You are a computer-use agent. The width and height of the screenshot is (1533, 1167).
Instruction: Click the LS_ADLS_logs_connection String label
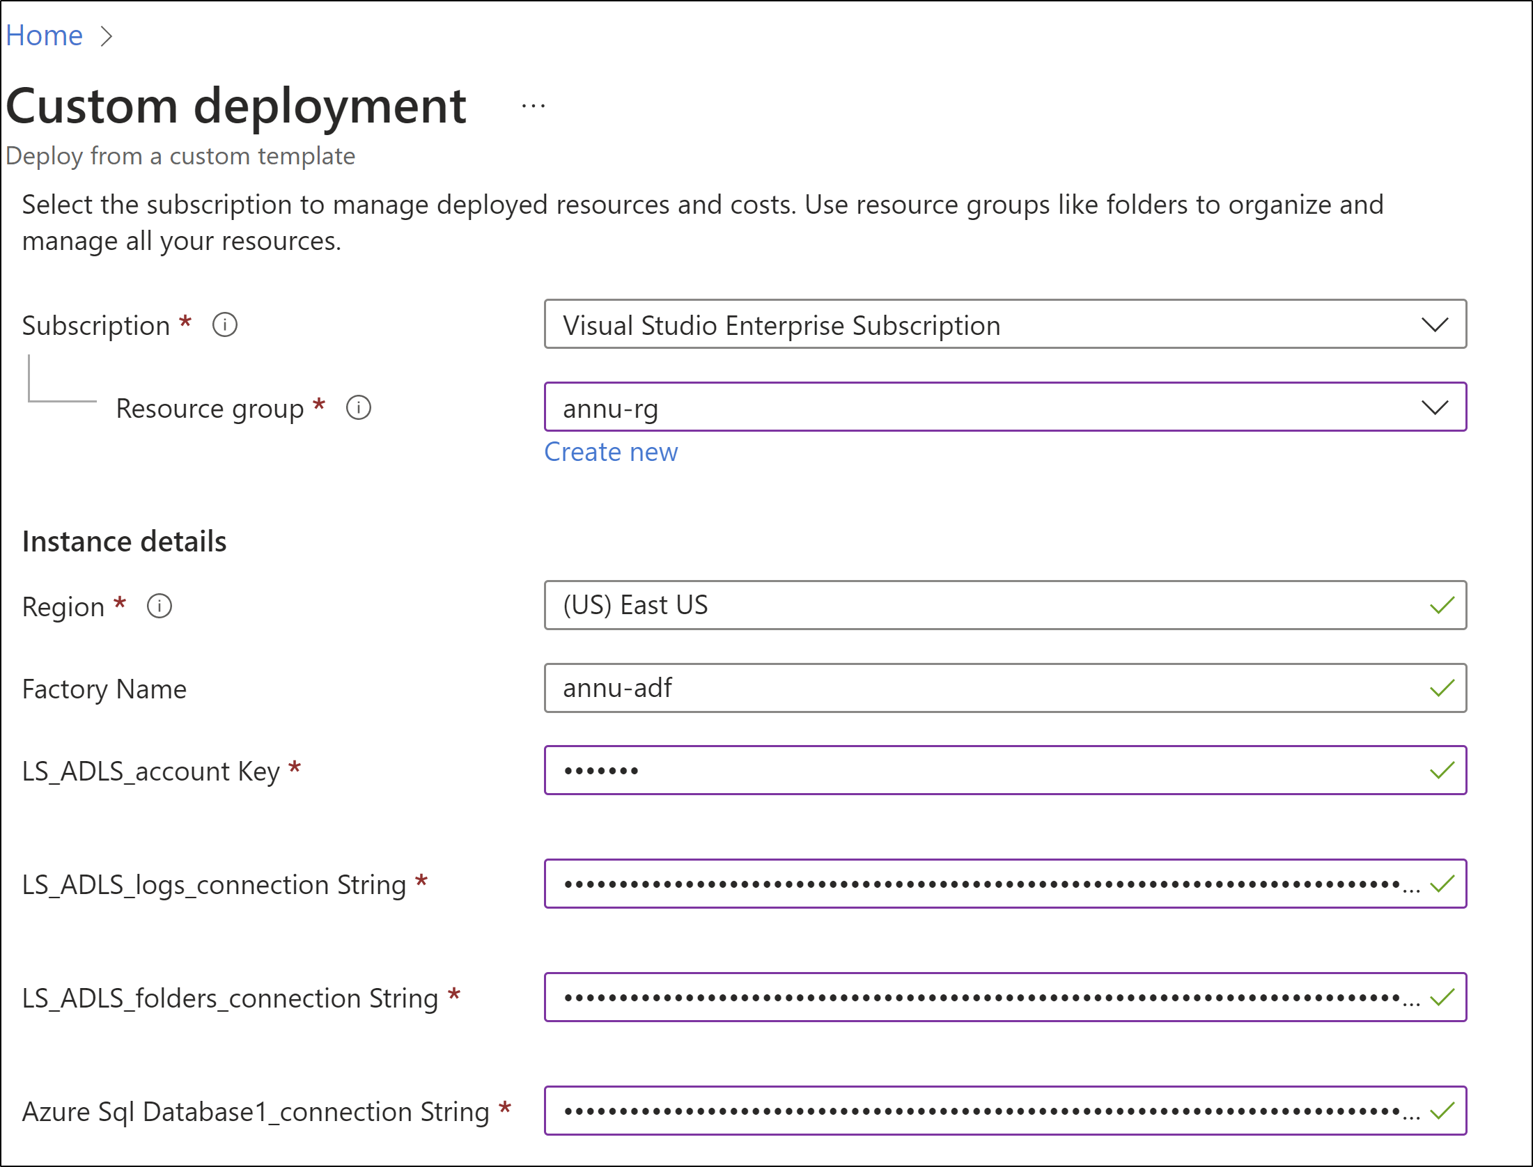coord(214,886)
